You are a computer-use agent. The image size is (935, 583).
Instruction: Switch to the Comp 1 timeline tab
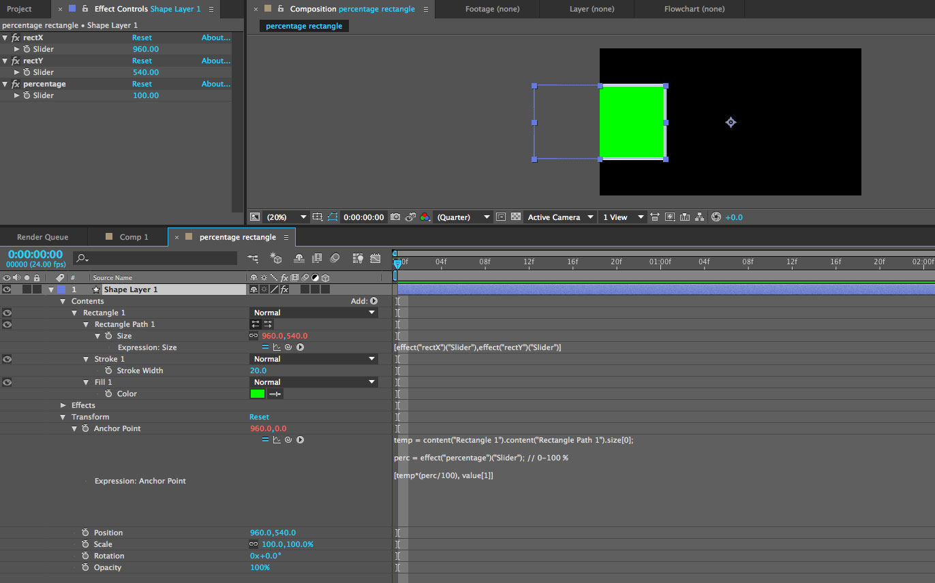[x=133, y=237]
